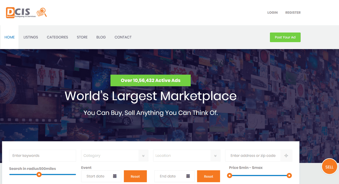Open the CATEGORIES menu item
This screenshot has width=339, height=184.
coord(57,37)
